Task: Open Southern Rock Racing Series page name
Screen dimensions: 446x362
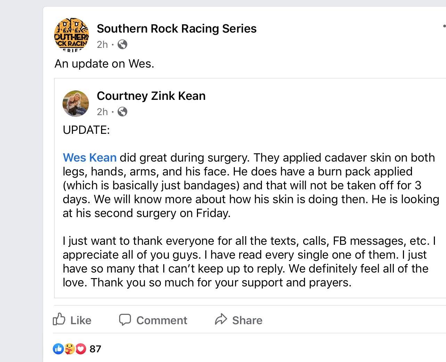Action: pos(176,28)
